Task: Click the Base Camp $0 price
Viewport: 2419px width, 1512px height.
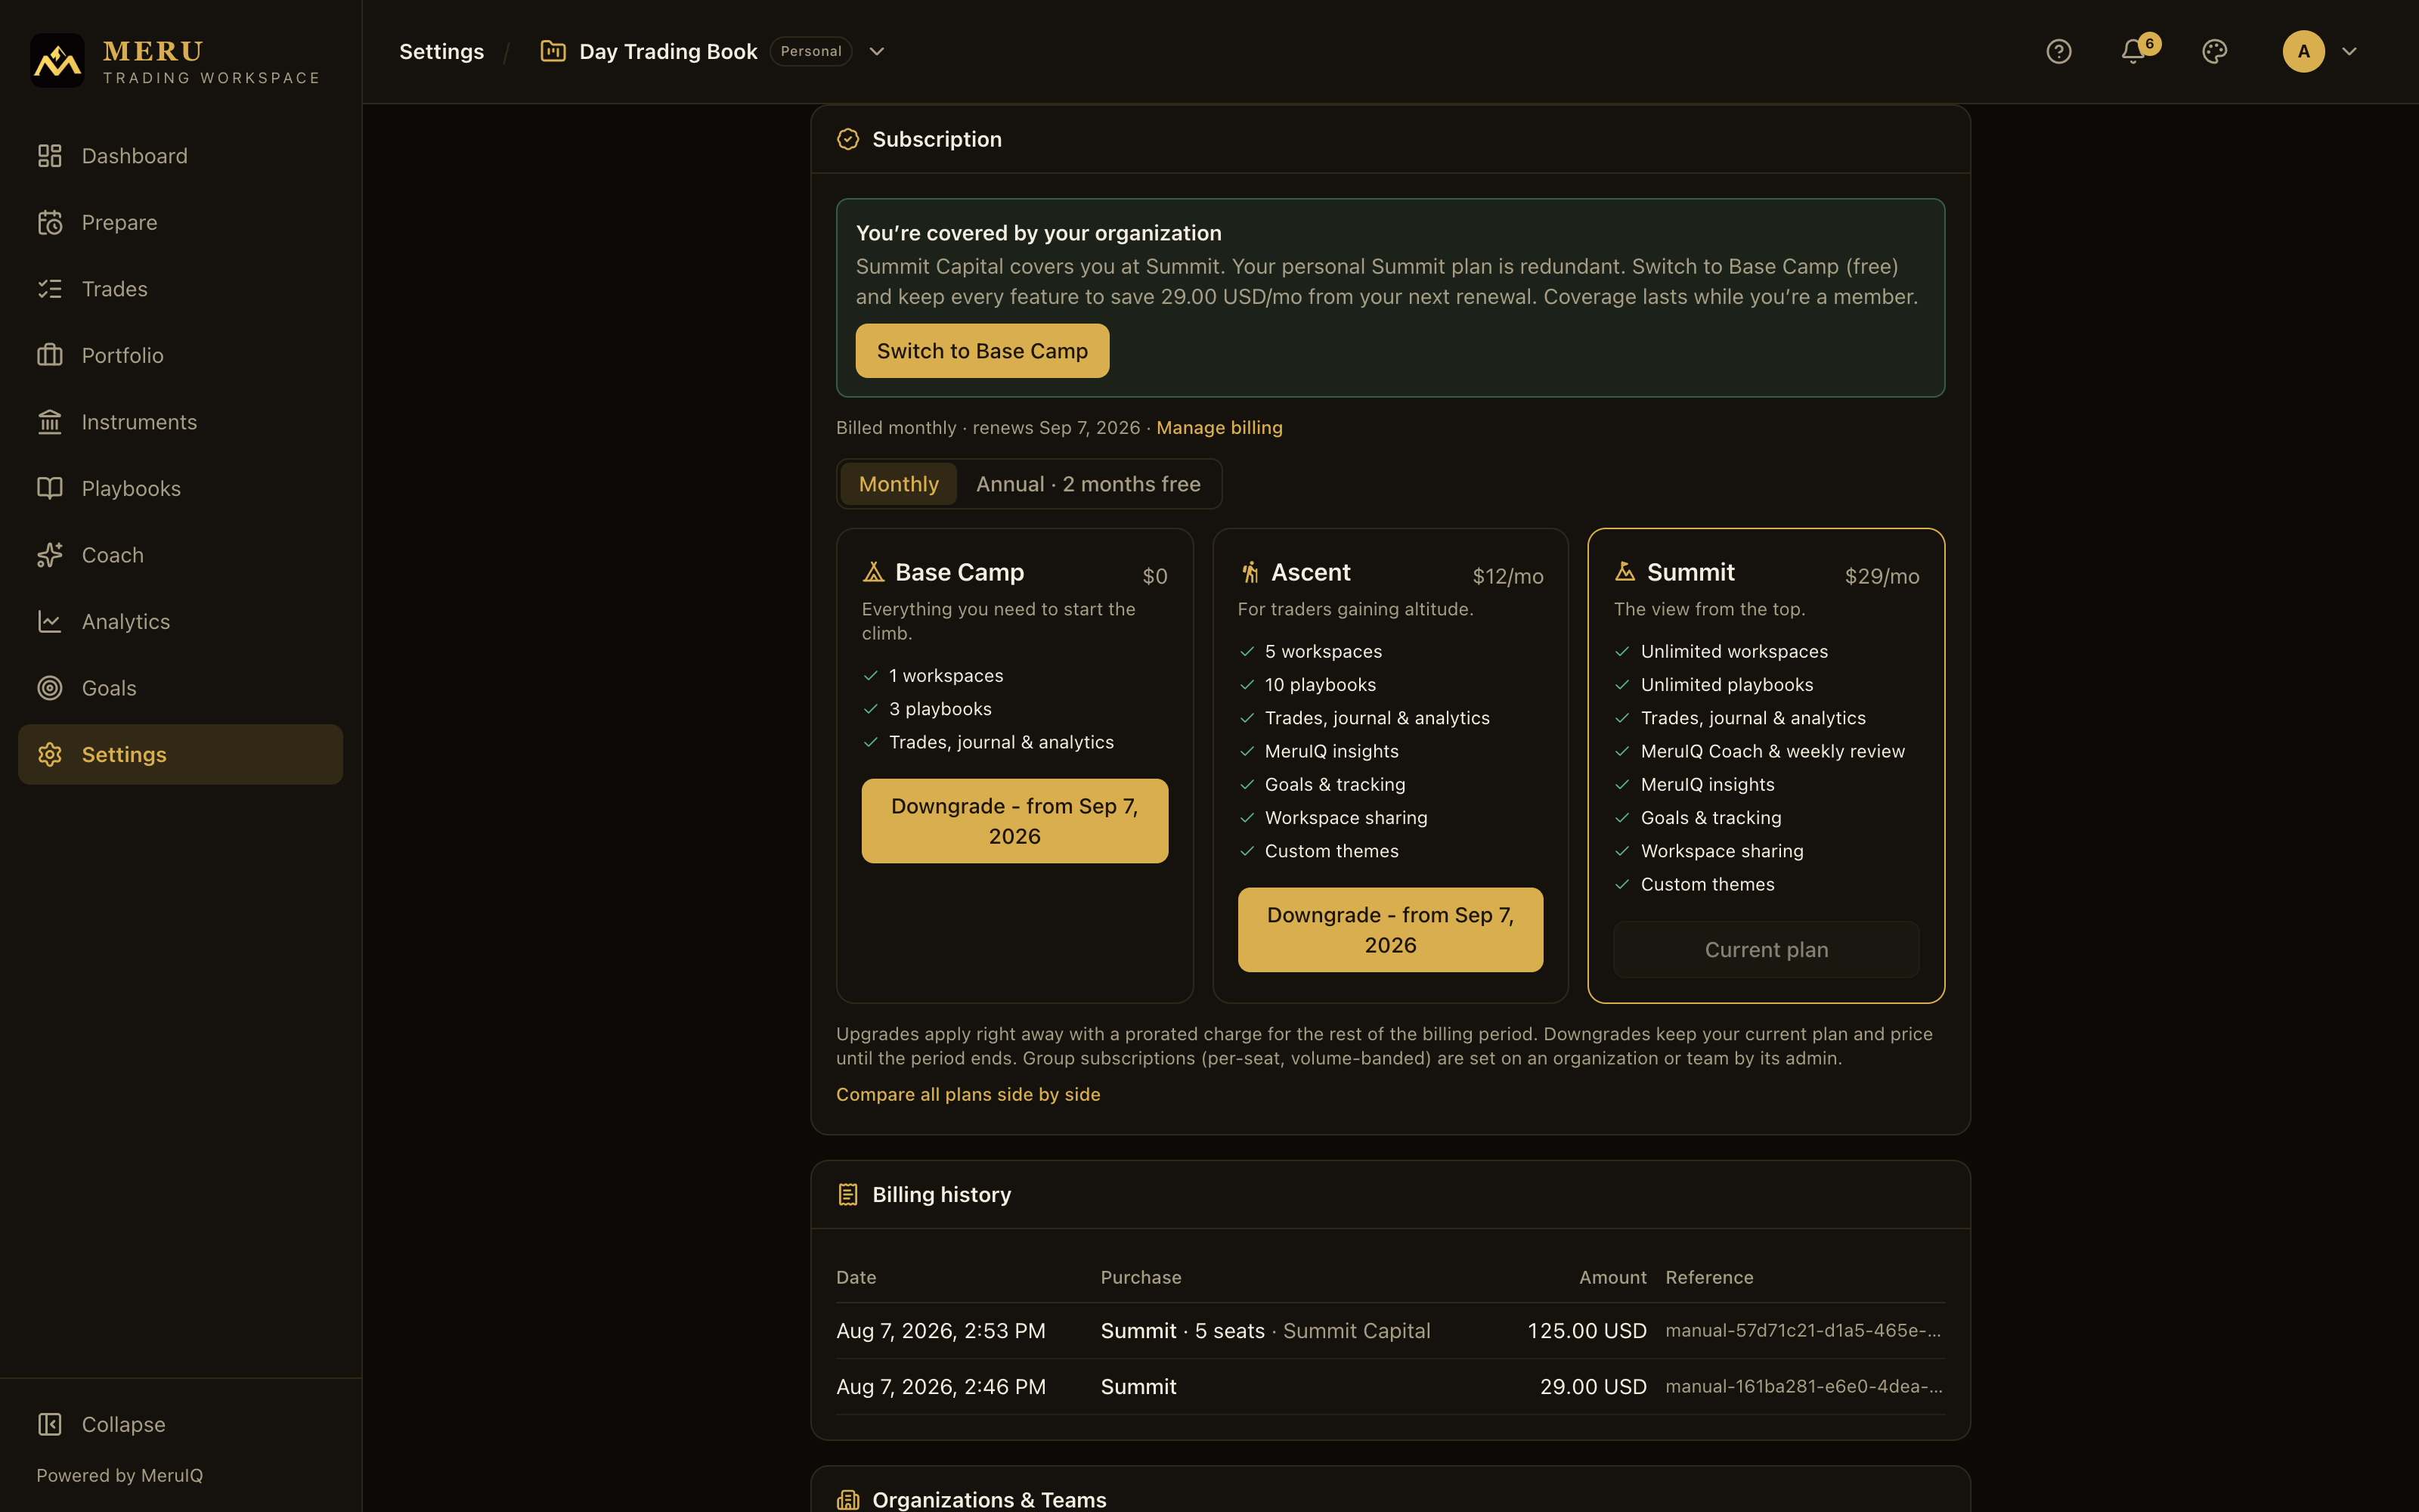Action: 1154,576
